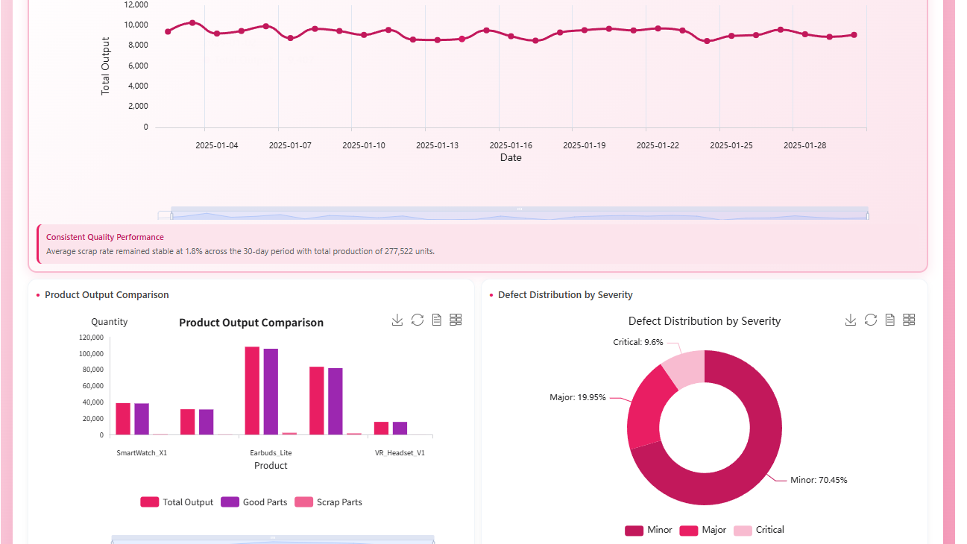
Task: Click the grid icon on Defect Distribution toolbar
Action: 909,320
